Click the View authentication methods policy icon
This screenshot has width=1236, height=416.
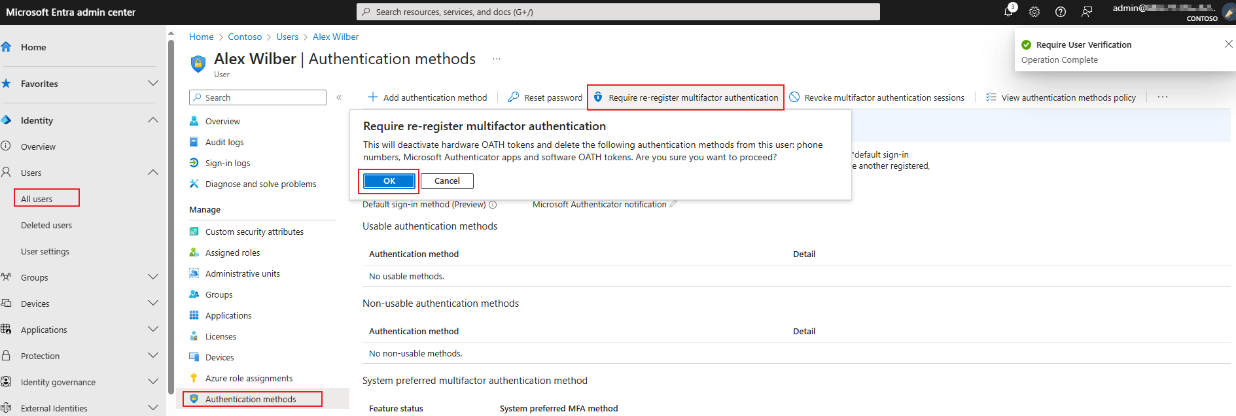991,97
